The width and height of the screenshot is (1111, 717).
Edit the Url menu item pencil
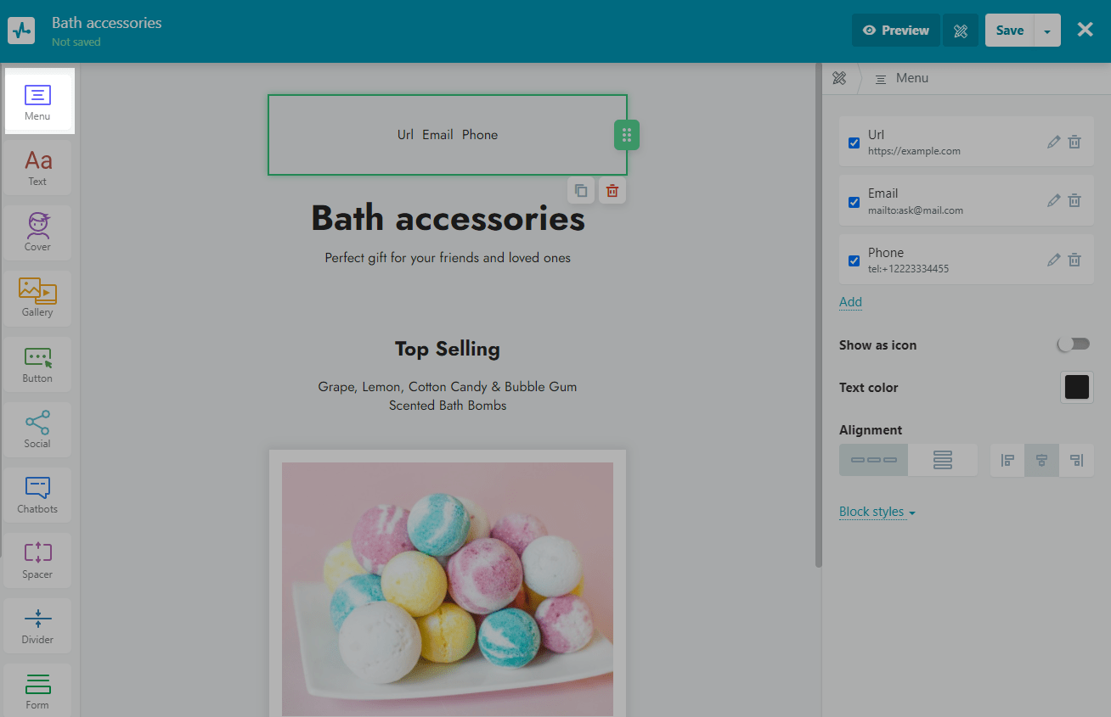[x=1053, y=143]
